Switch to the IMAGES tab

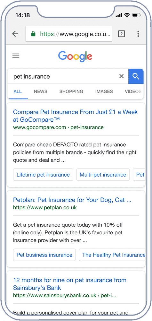(104, 91)
